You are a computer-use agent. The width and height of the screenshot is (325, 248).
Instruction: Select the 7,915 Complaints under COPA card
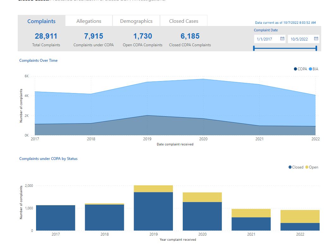(94, 40)
